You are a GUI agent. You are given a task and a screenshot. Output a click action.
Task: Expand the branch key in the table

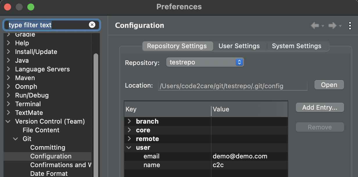tap(129, 121)
